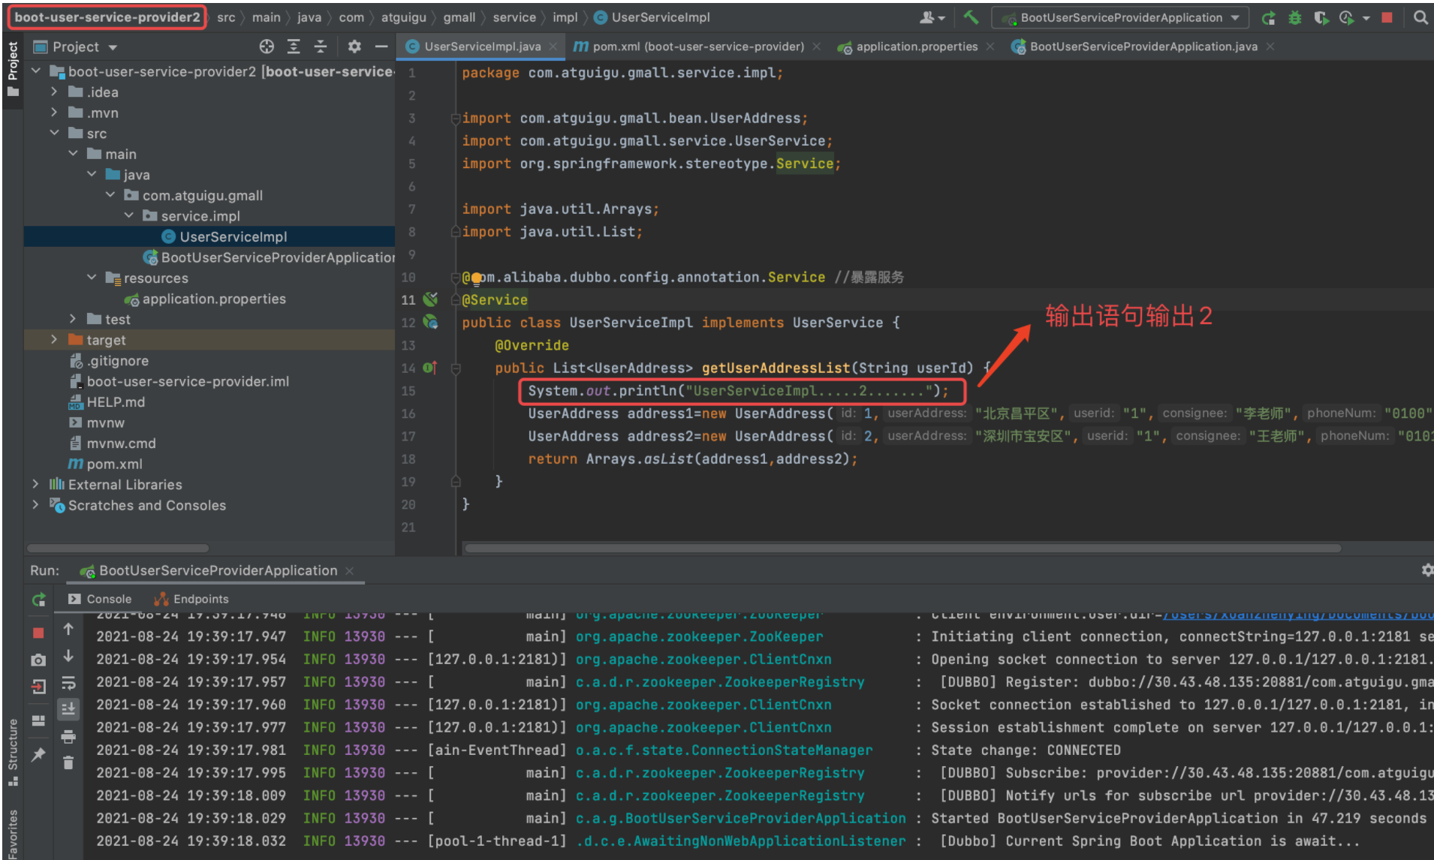
Task: Expand the target folder
Action: point(54,340)
